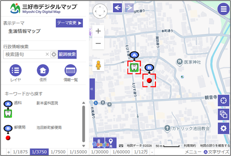Select scale 1/60000
231x156 pixels.
(x=121, y=152)
